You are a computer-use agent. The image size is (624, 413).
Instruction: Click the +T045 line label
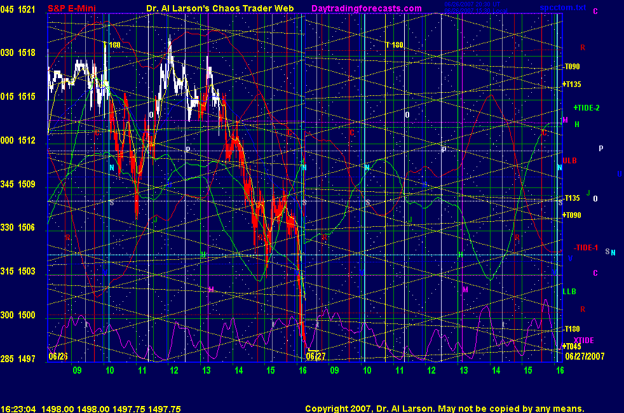[571, 346]
